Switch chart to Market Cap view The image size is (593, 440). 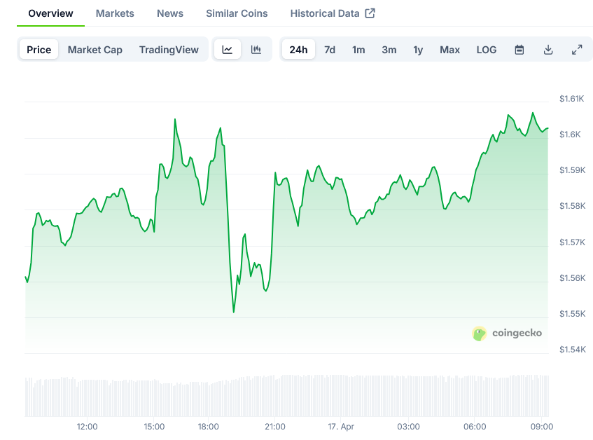point(95,50)
